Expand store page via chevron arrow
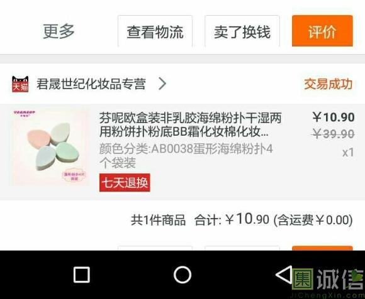This screenshot has width=365, height=299. 162,84
